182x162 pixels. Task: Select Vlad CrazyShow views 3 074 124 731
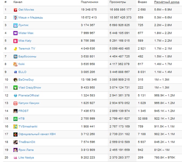119,88
